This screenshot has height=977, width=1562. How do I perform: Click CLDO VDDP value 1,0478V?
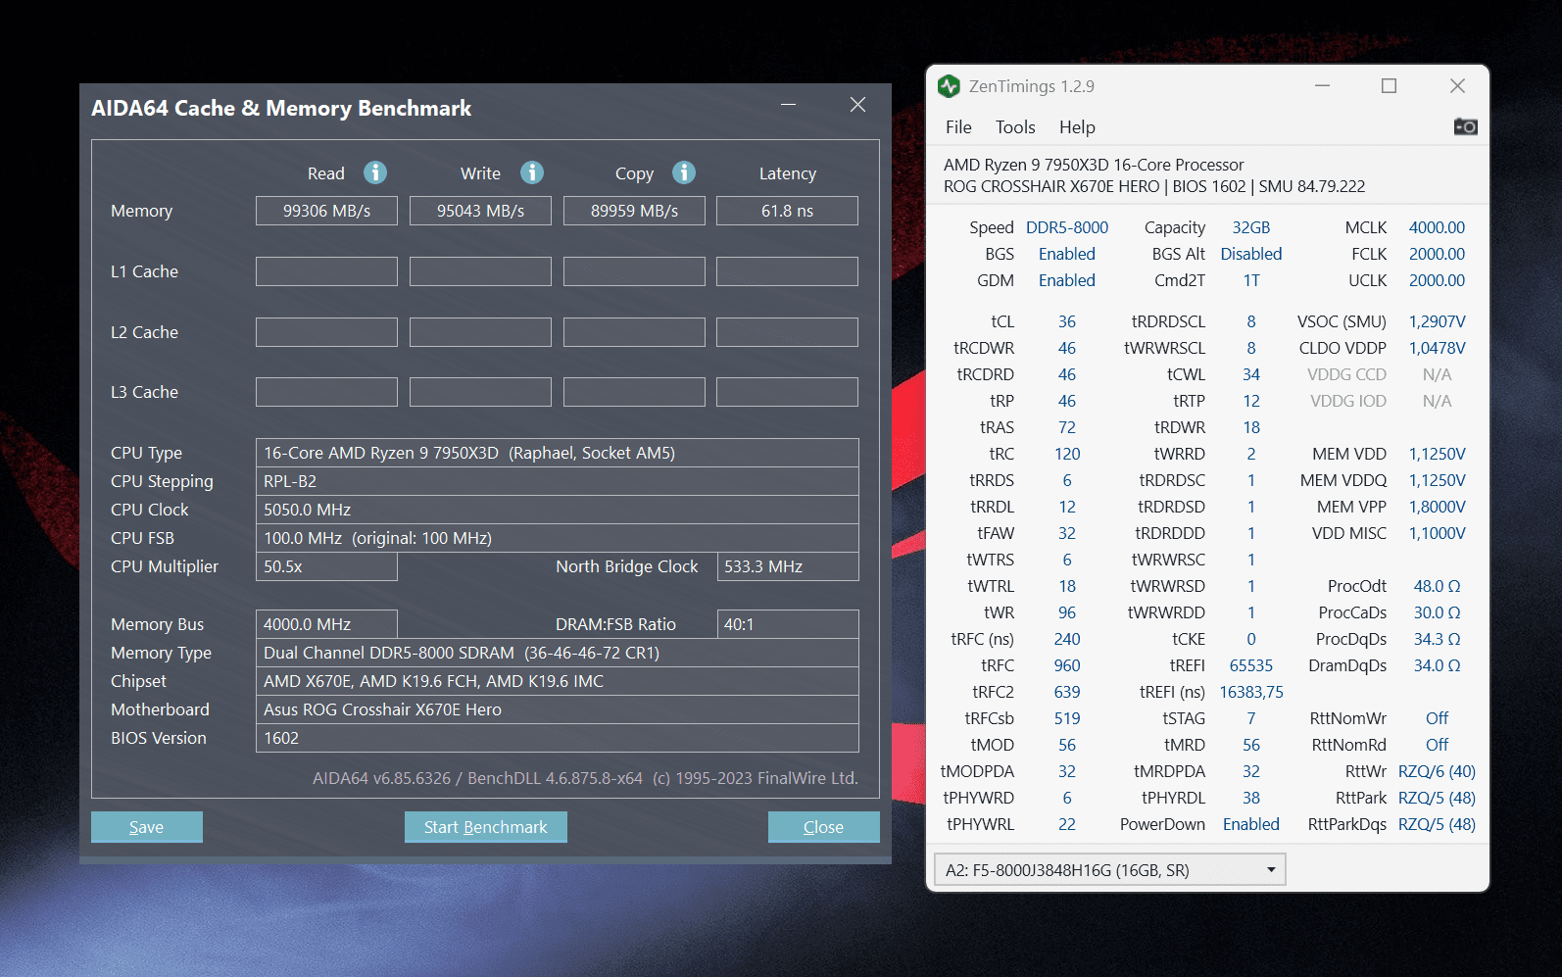coord(1437,348)
